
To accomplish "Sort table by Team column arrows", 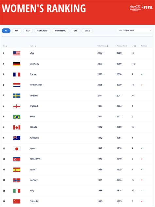I will click(x=35, y=46).
